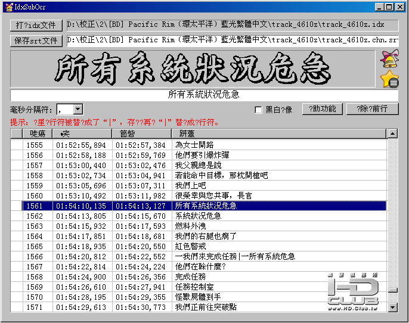Select row 1565 紅色警戒
409x323 pixels.
198,247
